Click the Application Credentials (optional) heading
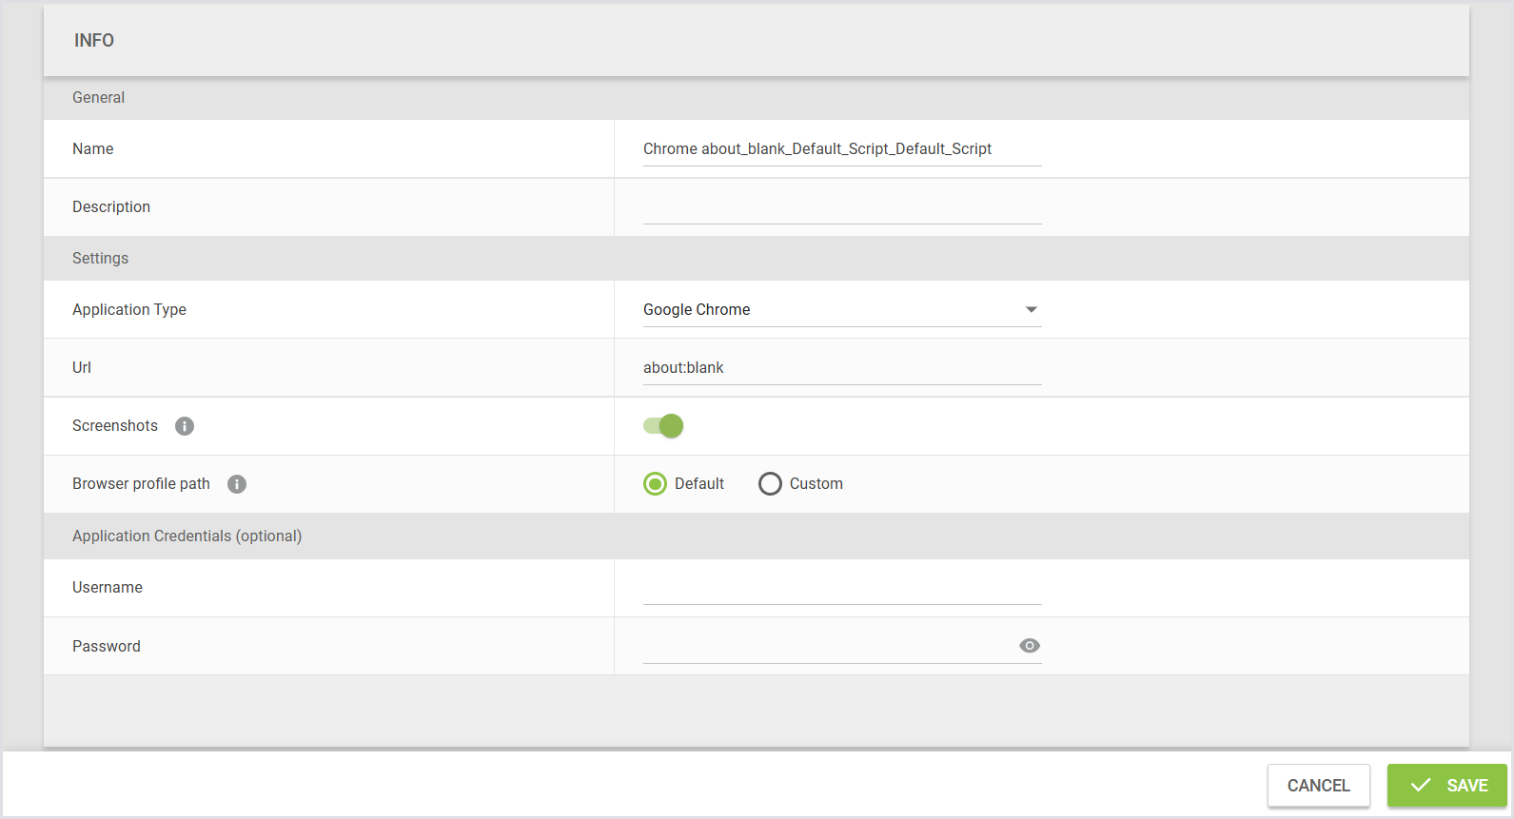The image size is (1514, 819). (187, 536)
